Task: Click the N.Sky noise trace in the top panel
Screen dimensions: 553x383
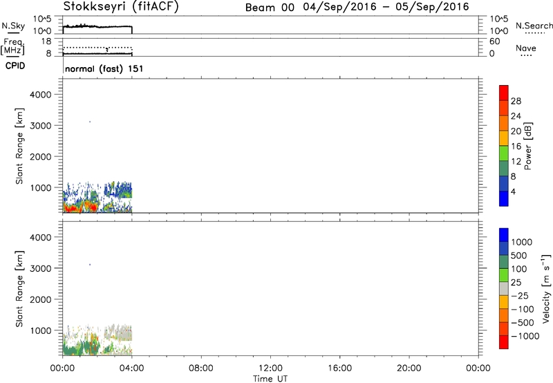Action: 97,26
